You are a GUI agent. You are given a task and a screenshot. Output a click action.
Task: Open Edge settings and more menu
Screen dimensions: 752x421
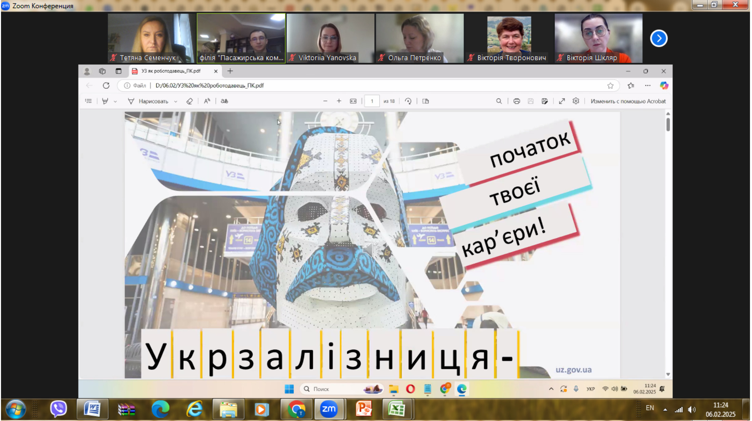click(648, 85)
